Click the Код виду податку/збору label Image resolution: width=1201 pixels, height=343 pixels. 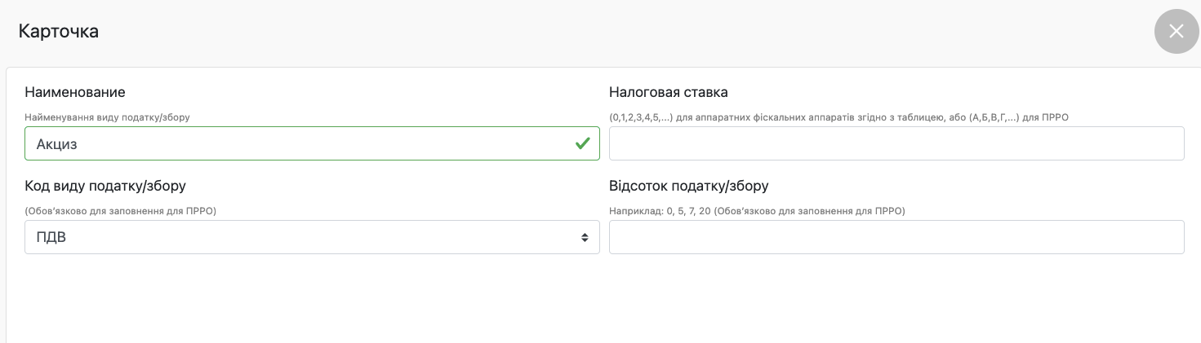coord(105,186)
